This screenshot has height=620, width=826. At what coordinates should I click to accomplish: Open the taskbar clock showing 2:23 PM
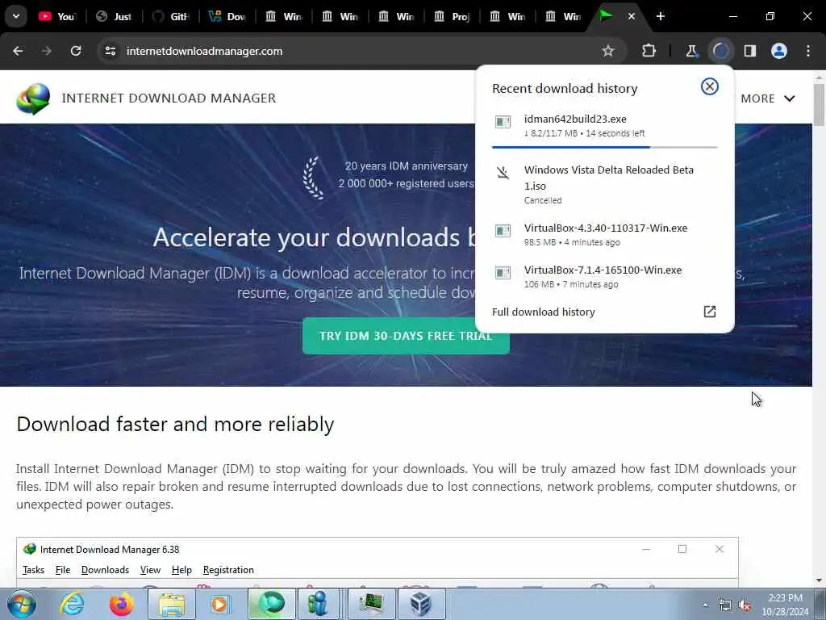(x=785, y=605)
